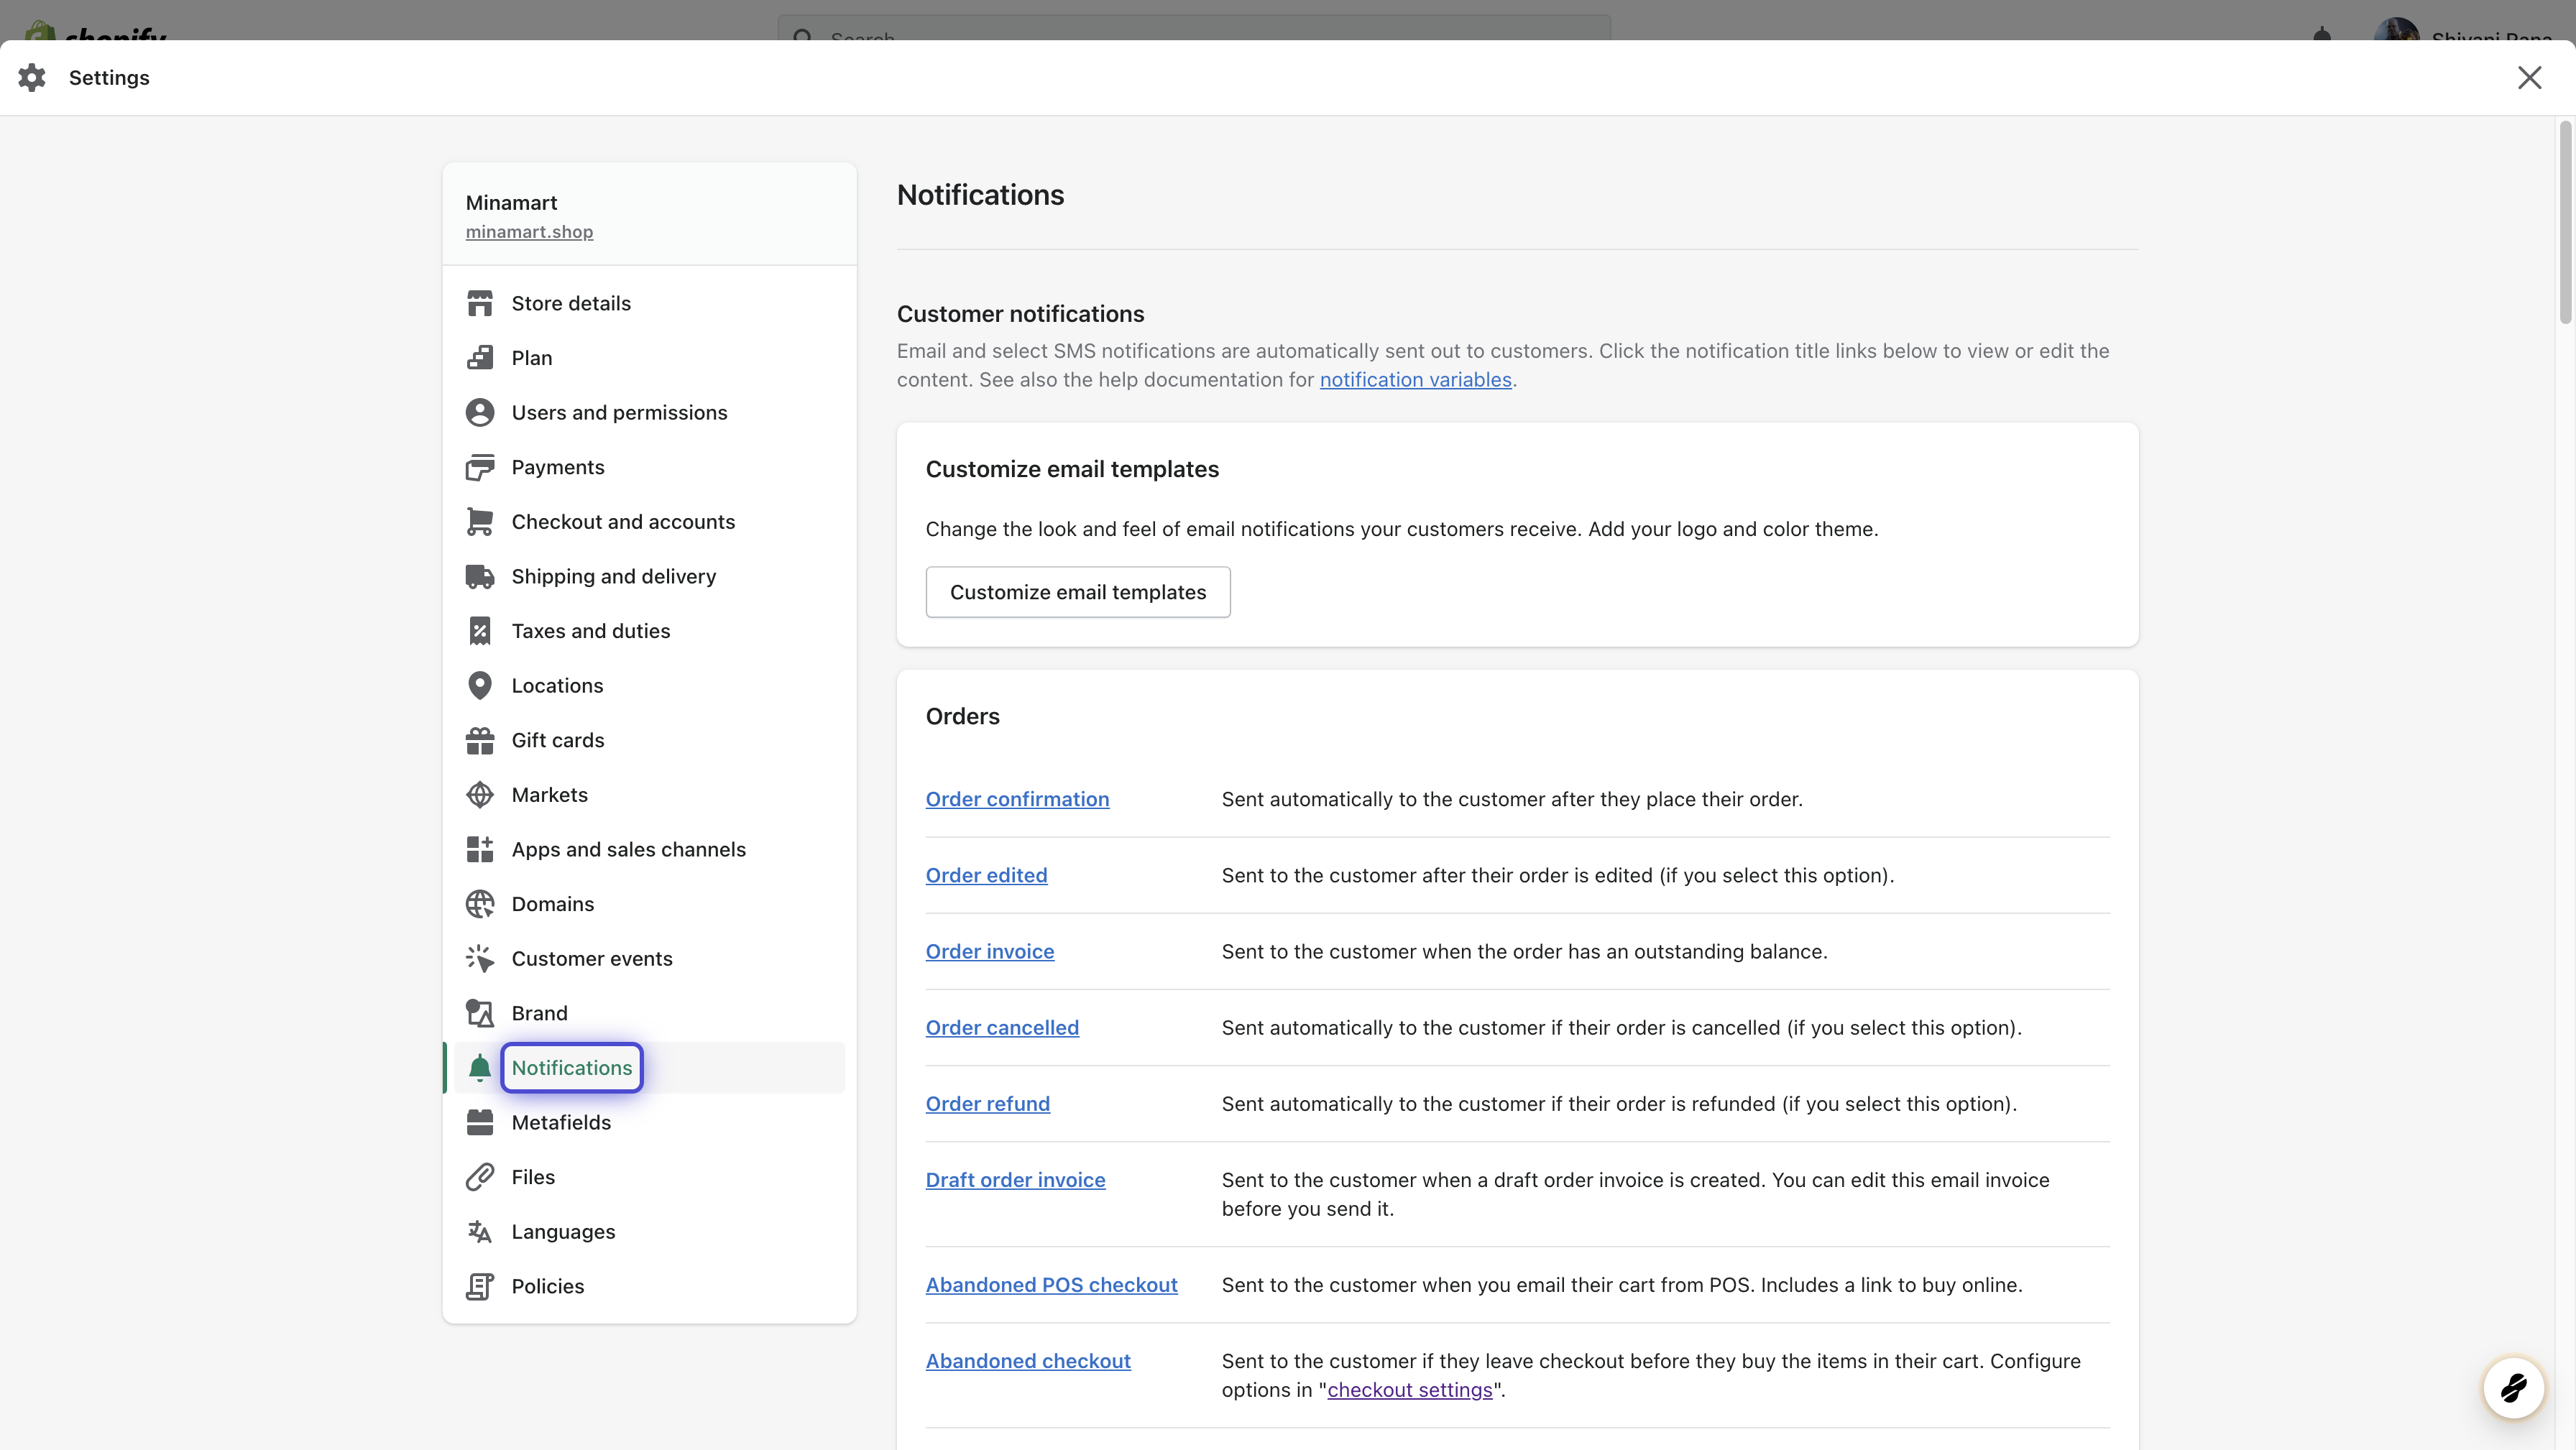Click the Customer events cursor icon
2576x1450 pixels.
pyautogui.click(x=480, y=959)
